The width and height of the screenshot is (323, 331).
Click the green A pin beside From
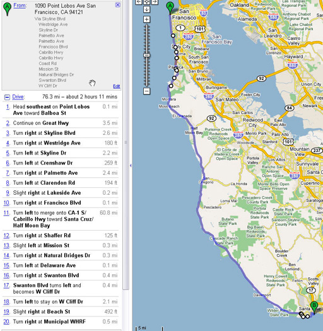click(7, 9)
